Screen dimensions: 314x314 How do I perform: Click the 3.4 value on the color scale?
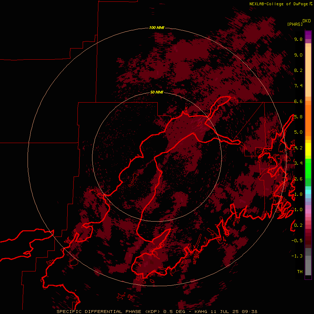298,163
